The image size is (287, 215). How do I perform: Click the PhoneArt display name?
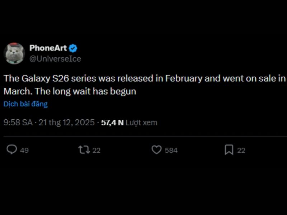point(48,48)
